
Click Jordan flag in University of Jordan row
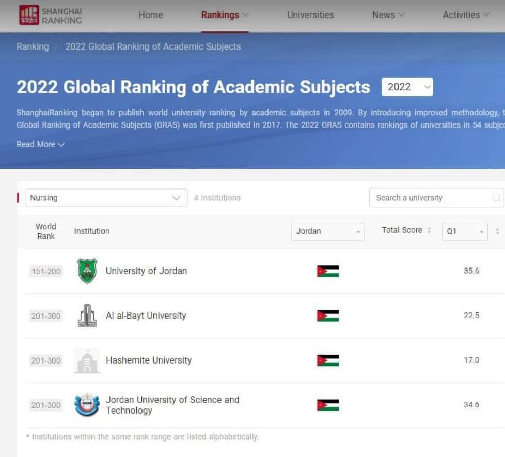click(x=327, y=271)
